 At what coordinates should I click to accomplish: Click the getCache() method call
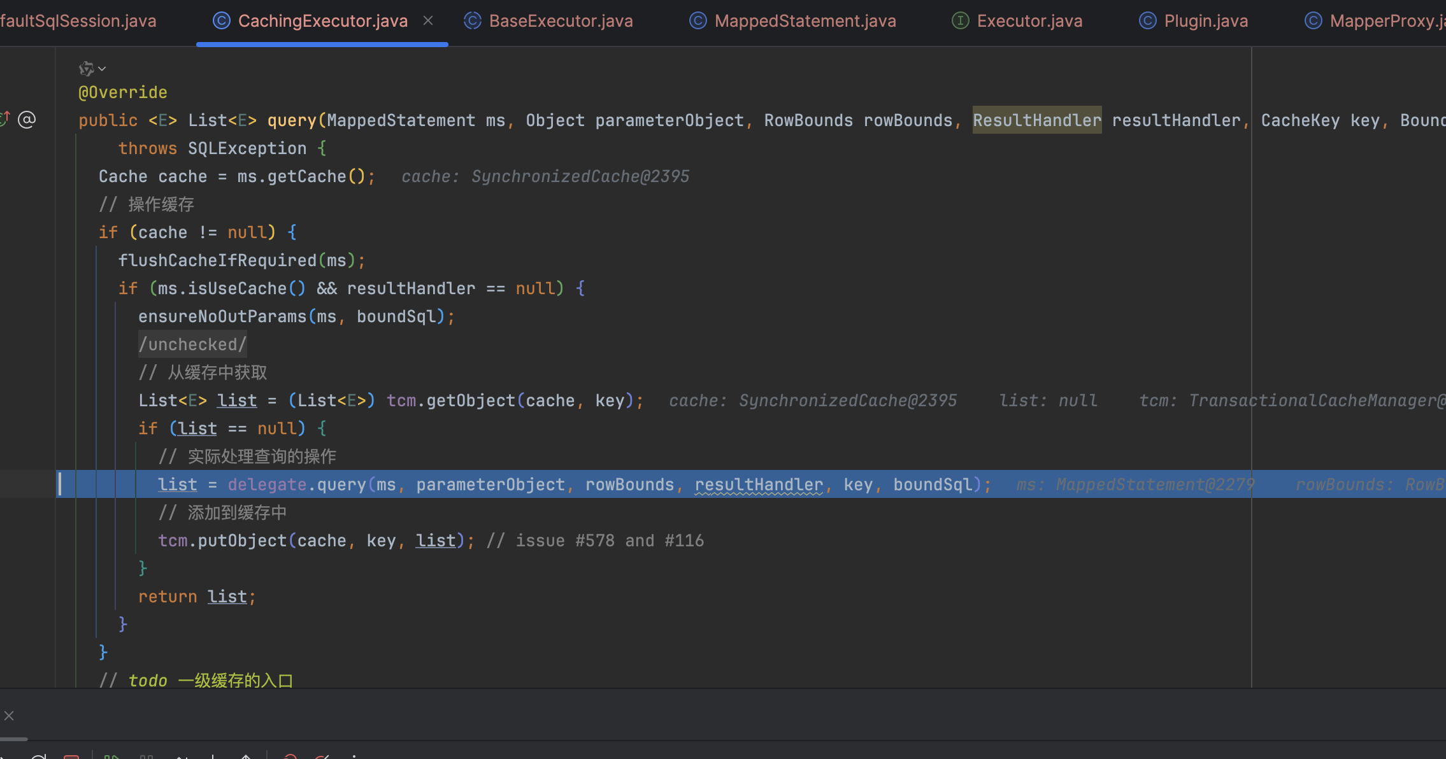click(315, 176)
